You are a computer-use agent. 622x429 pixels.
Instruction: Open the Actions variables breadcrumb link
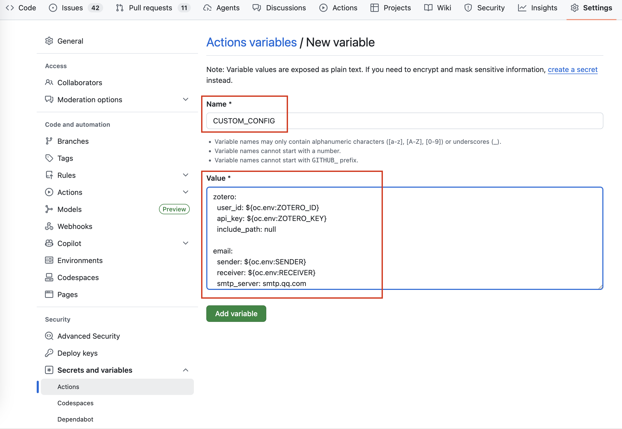251,42
